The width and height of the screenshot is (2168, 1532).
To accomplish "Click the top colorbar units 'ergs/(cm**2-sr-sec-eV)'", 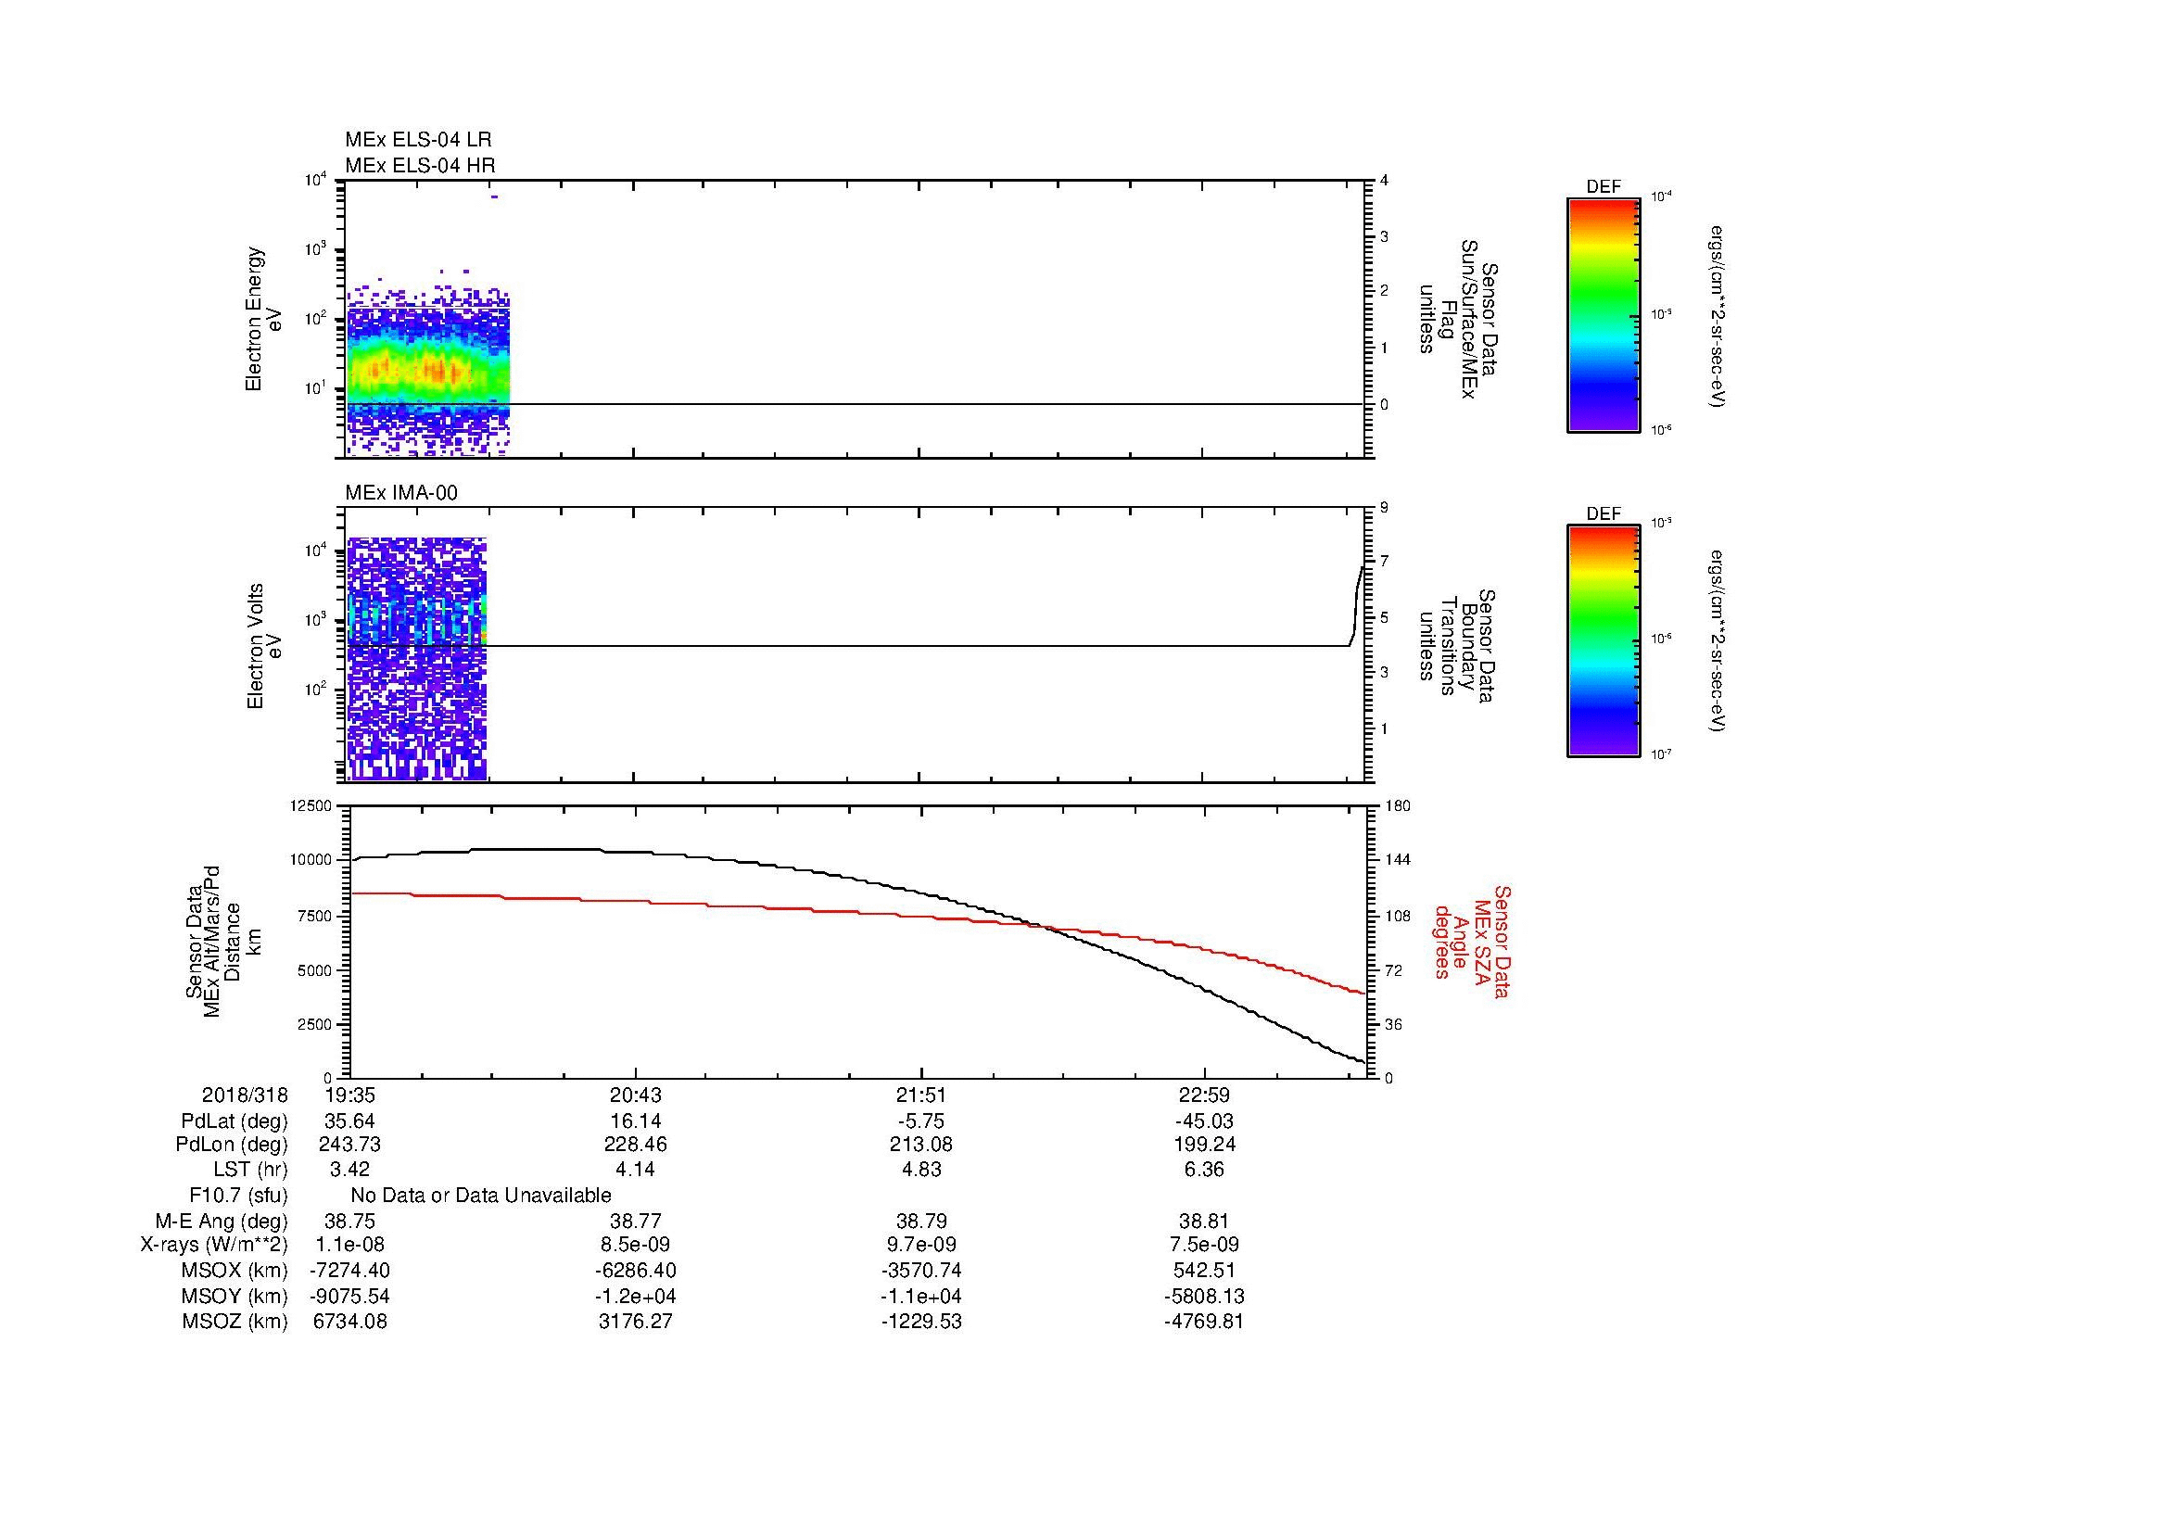I will [1717, 316].
